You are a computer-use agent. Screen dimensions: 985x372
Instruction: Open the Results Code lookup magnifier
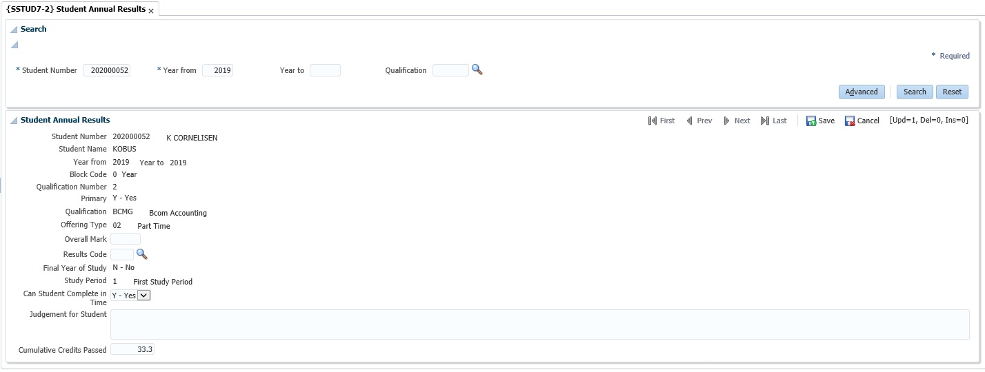[x=142, y=254]
